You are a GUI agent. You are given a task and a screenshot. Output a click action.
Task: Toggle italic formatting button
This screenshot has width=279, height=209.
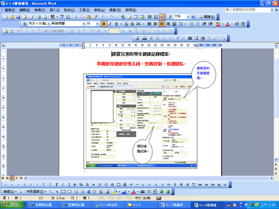coord(110,24)
